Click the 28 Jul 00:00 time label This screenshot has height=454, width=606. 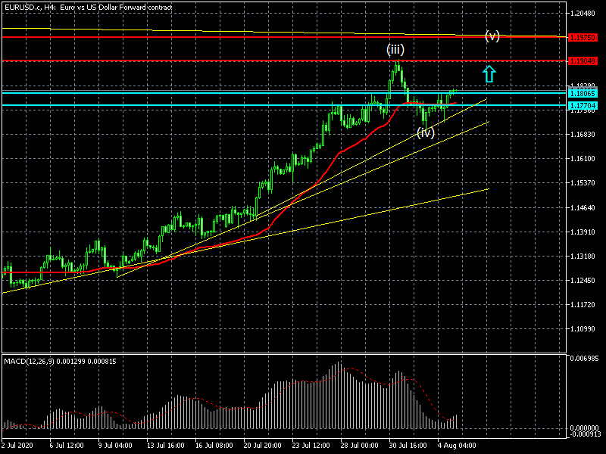tap(358, 446)
